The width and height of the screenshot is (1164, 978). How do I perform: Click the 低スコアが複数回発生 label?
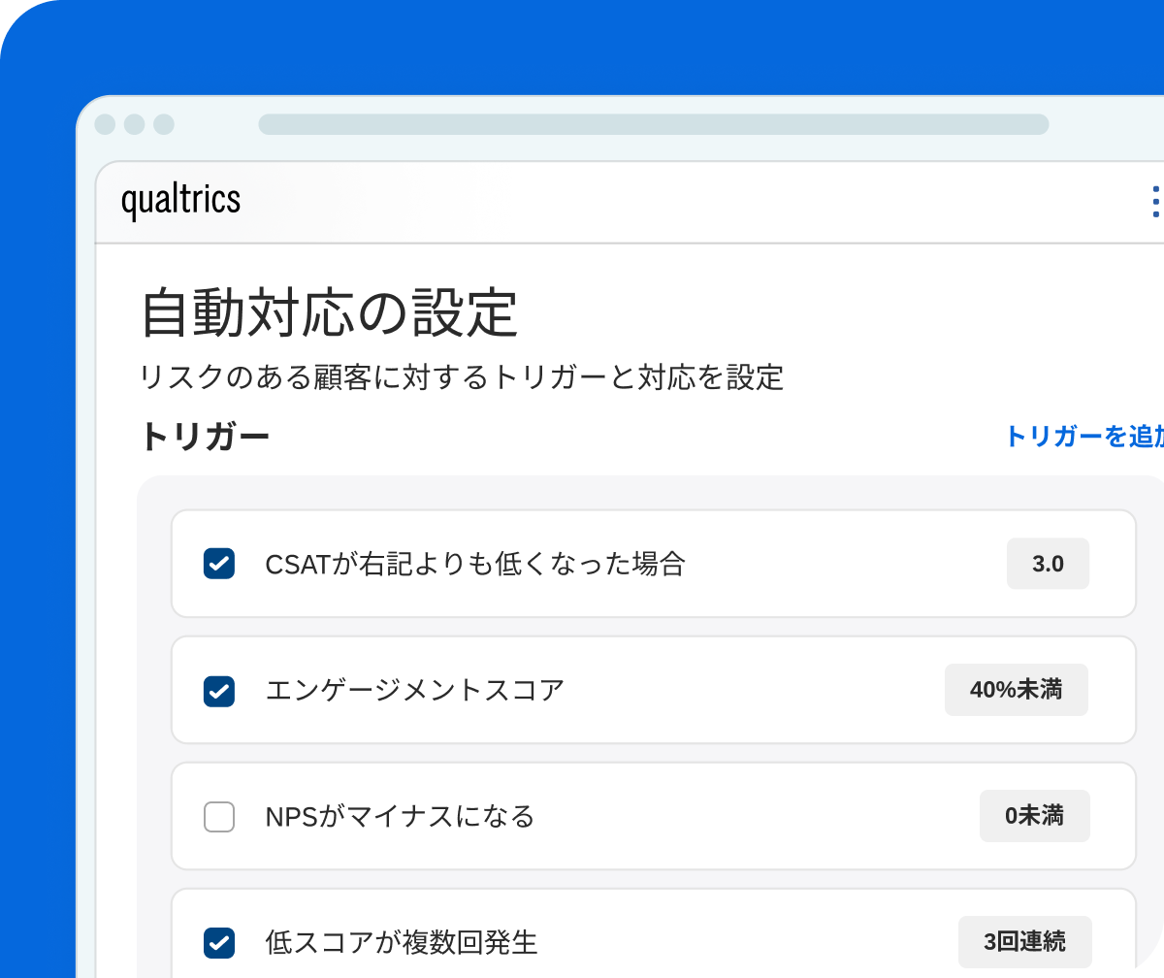pyautogui.click(x=401, y=942)
